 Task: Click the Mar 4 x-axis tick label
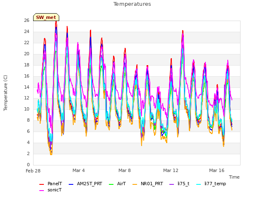tap(79, 170)
